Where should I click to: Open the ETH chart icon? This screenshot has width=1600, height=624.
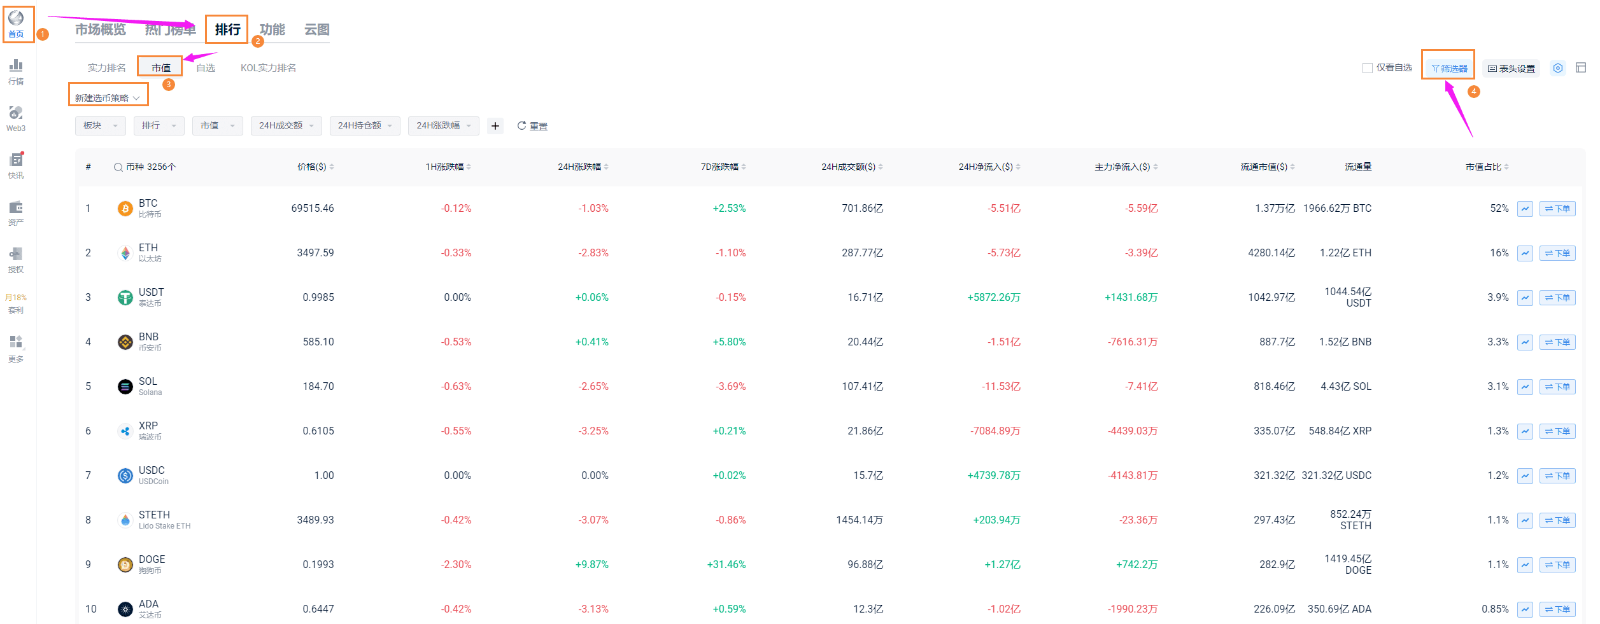click(1525, 253)
